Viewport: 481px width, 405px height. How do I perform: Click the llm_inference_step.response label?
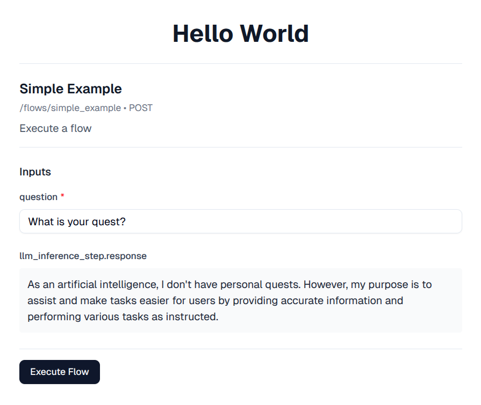point(83,256)
